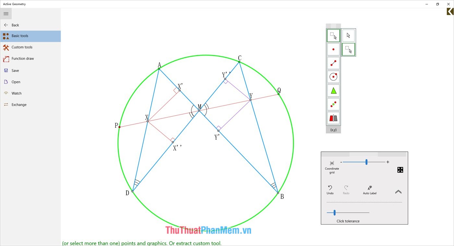The height and width of the screenshot is (246, 454).
Task: Collapse the settings panel with up chevron
Action: click(x=398, y=192)
